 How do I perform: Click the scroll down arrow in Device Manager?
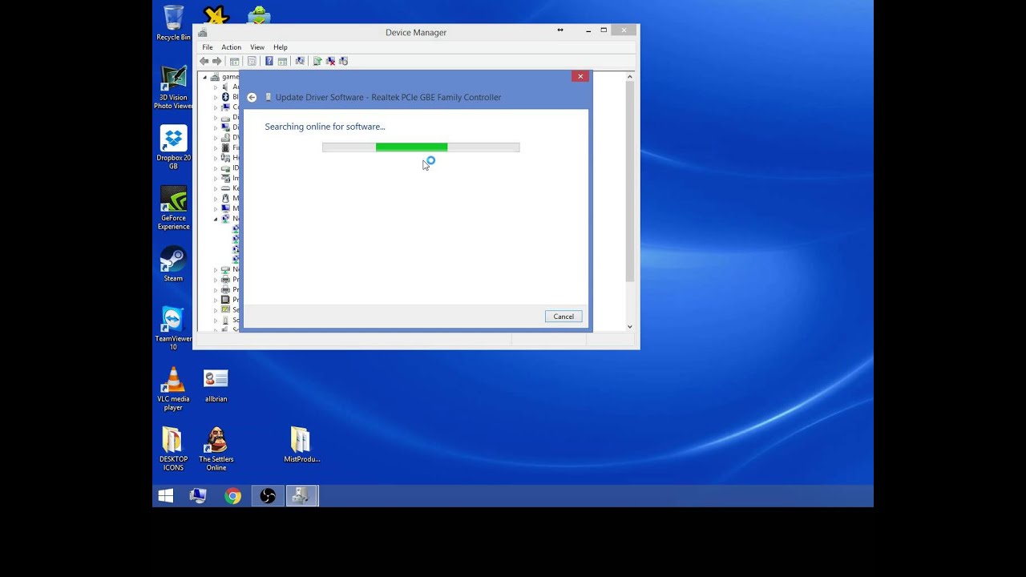(630, 326)
